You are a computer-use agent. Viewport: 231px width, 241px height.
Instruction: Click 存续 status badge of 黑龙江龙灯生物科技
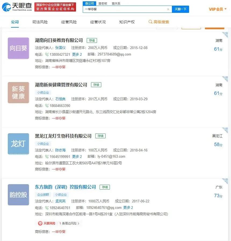pyautogui.click(x=100, y=136)
